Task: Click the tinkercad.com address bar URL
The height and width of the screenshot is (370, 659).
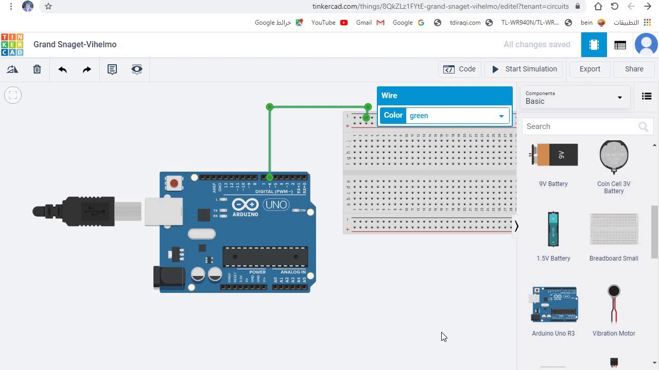Action: pos(441,7)
